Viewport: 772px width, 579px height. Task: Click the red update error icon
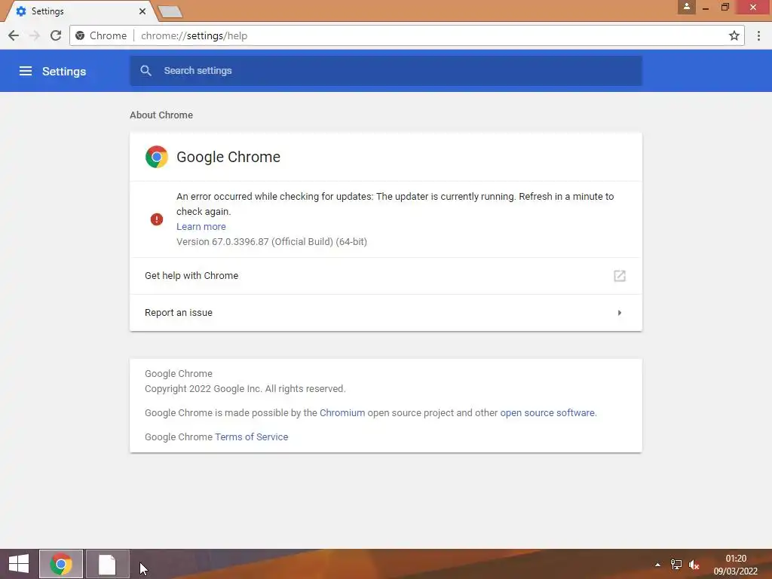point(157,219)
